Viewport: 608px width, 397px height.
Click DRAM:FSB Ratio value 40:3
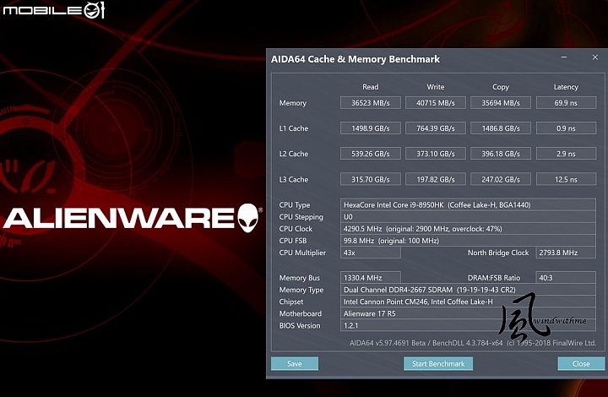tap(566, 278)
